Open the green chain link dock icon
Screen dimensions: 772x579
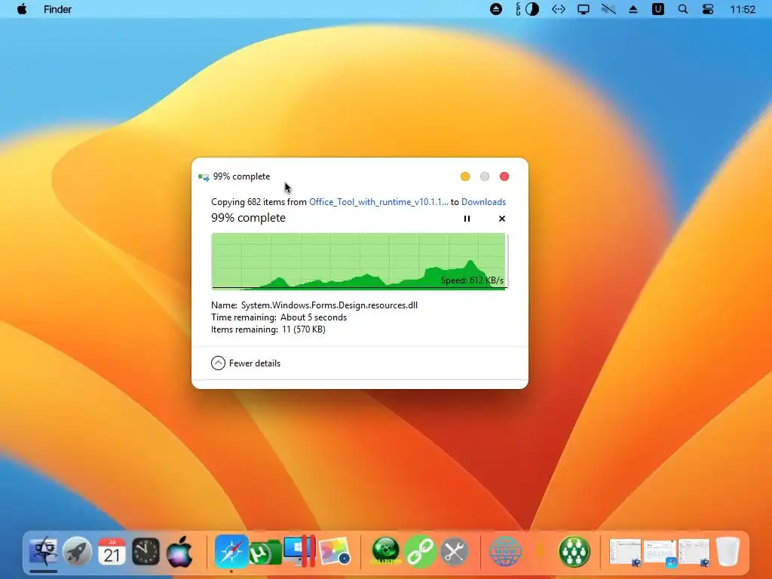click(420, 551)
